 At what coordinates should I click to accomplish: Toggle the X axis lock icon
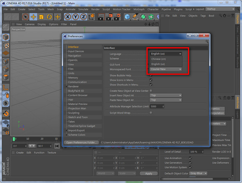[x=68, y=17]
